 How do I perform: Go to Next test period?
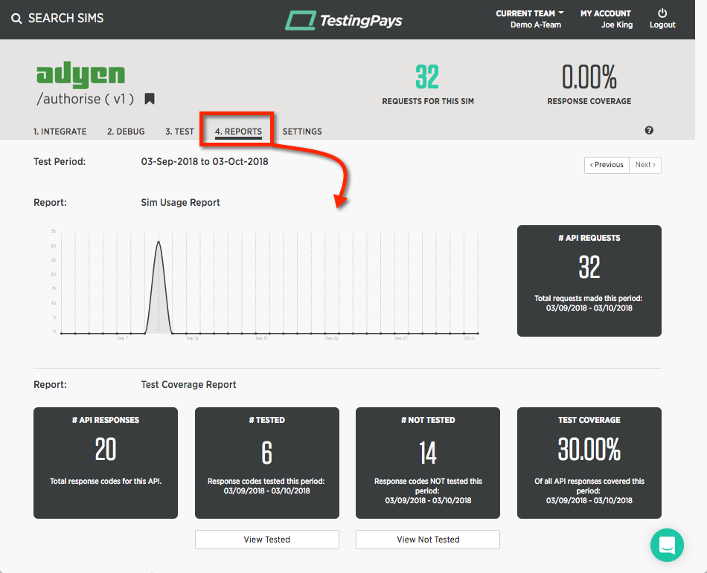coord(645,165)
